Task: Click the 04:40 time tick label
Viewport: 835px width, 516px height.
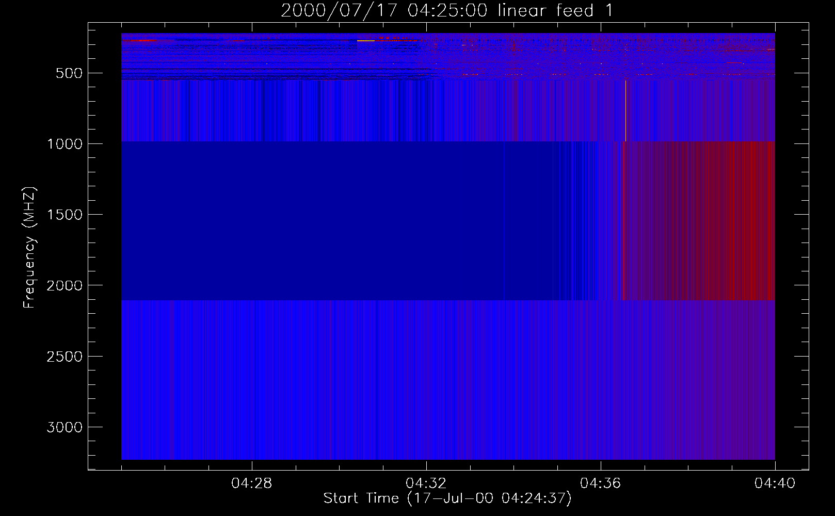Action: [775, 483]
